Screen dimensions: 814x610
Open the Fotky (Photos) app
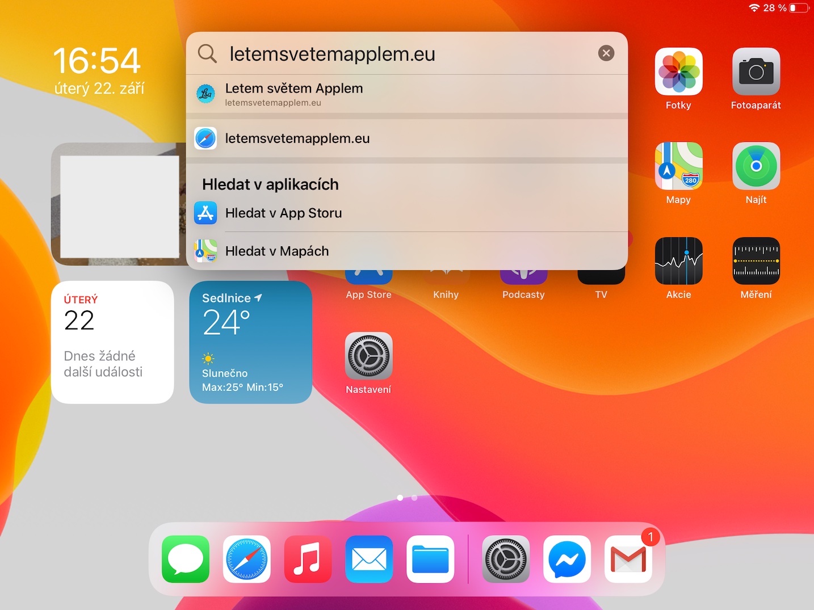[x=678, y=71]
